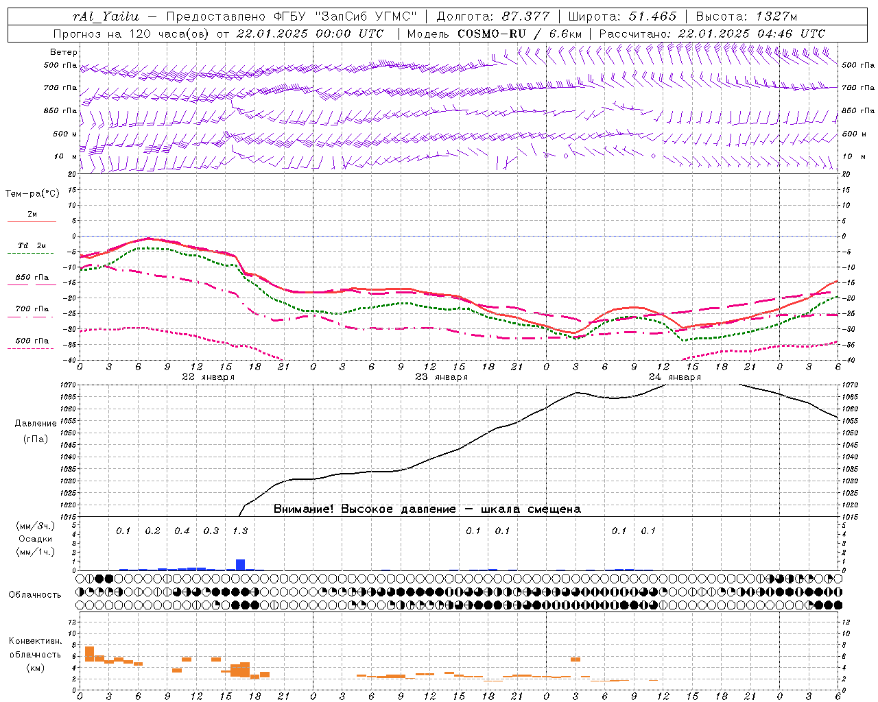
Task: Click the 22 января date label
Action: coord(208,377)
